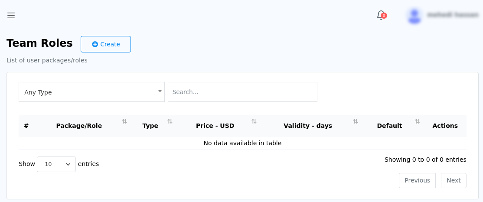The width and height of the screenshot is (483, 202).
Task: Sort by Price - USD arrows
Action: 254,121
